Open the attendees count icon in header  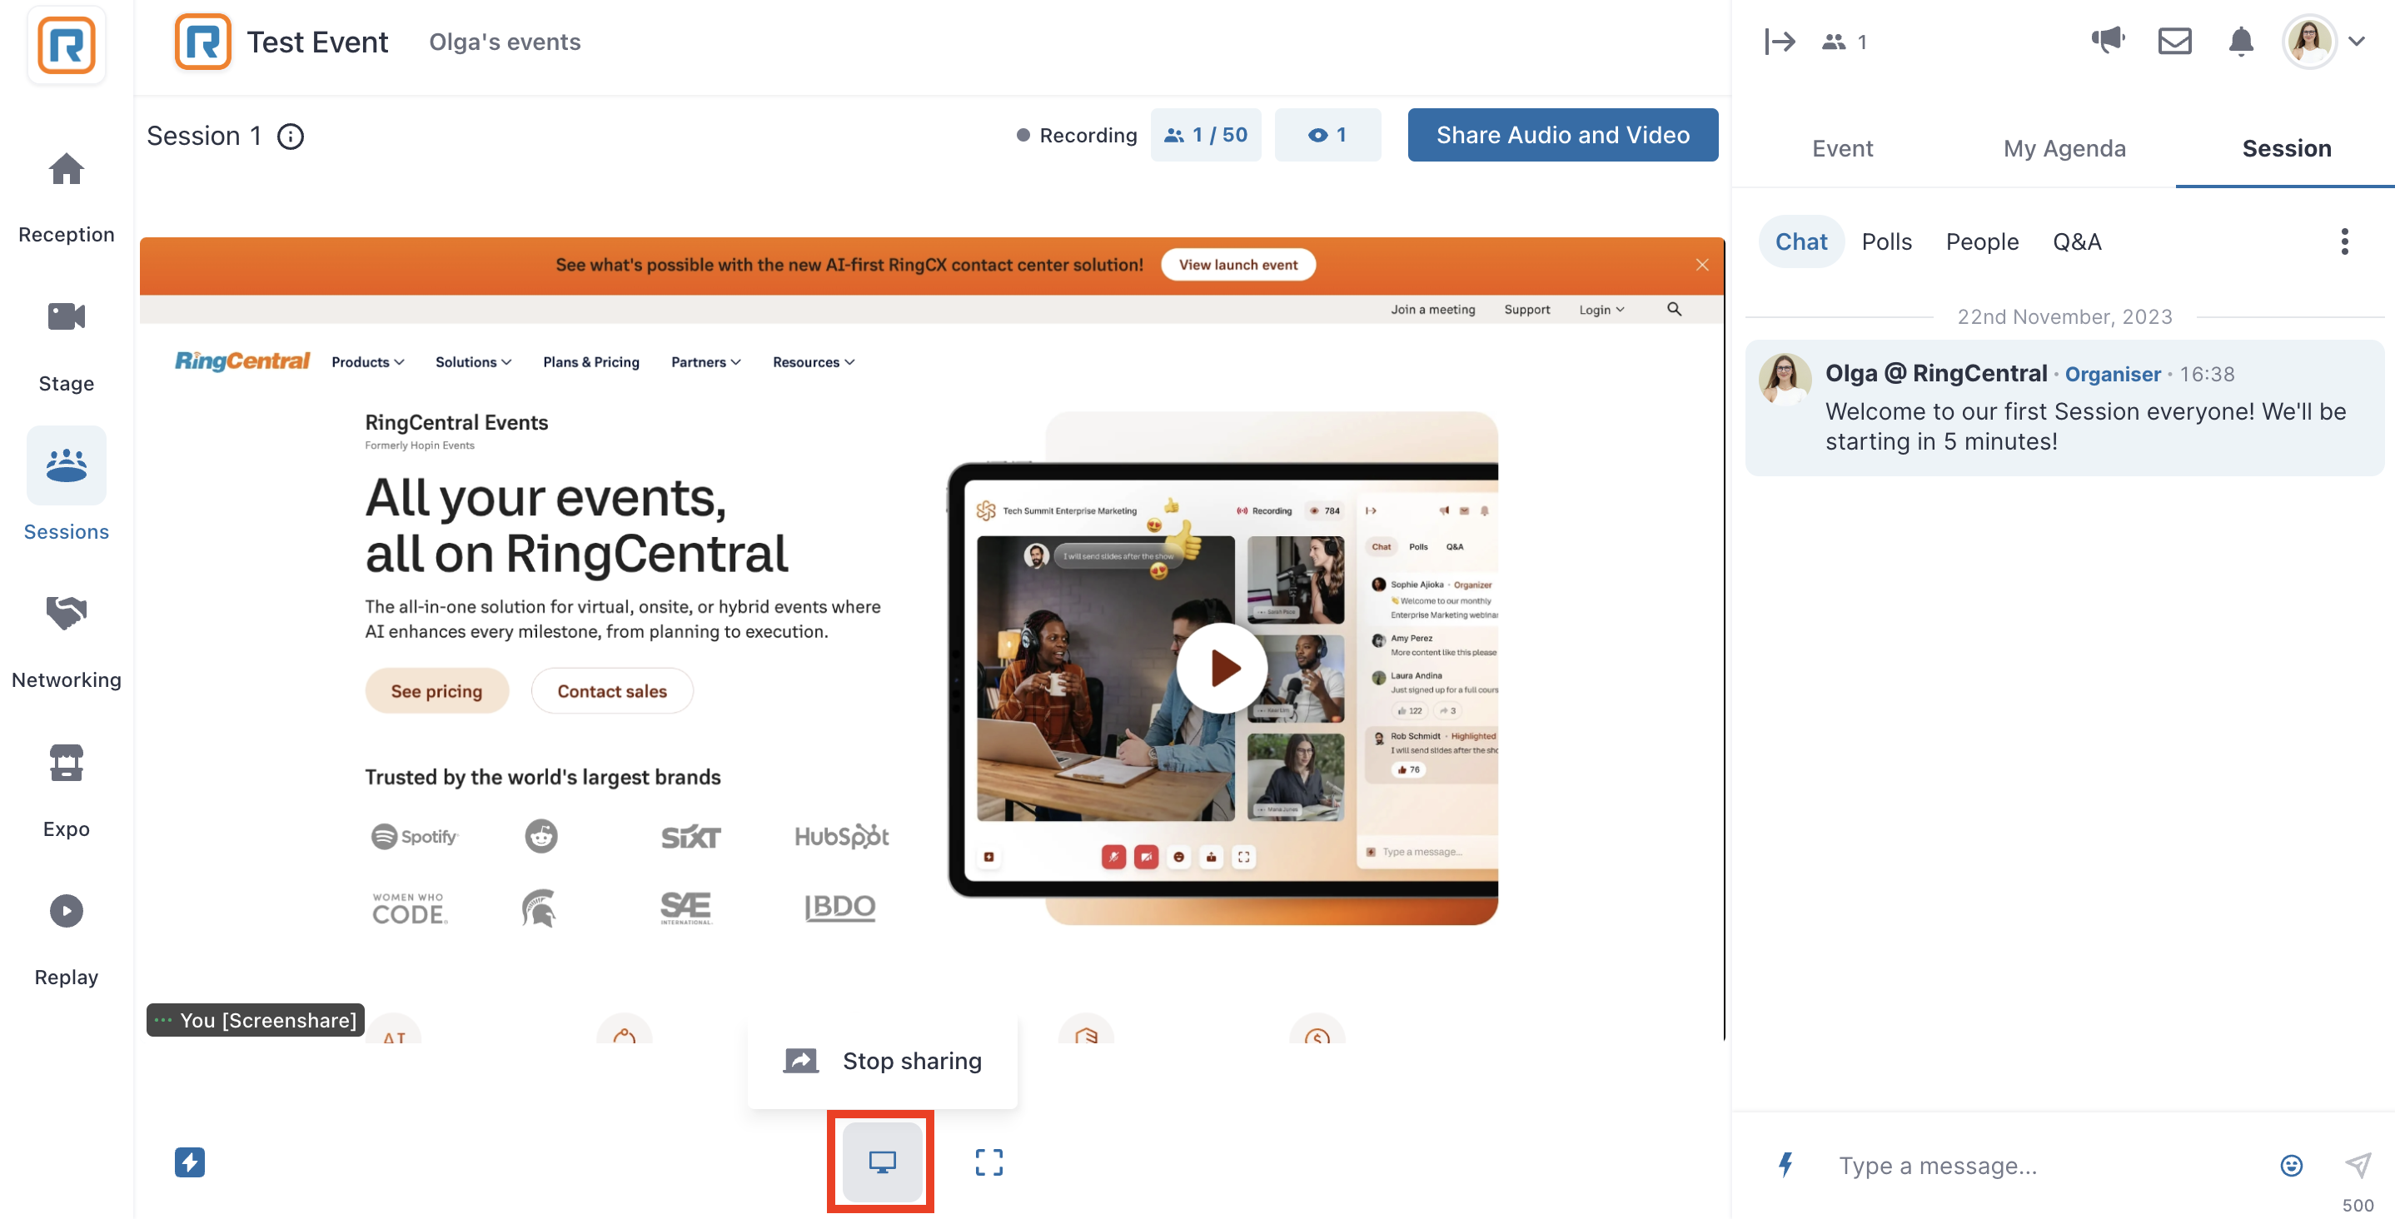[x=1845, y=42]
